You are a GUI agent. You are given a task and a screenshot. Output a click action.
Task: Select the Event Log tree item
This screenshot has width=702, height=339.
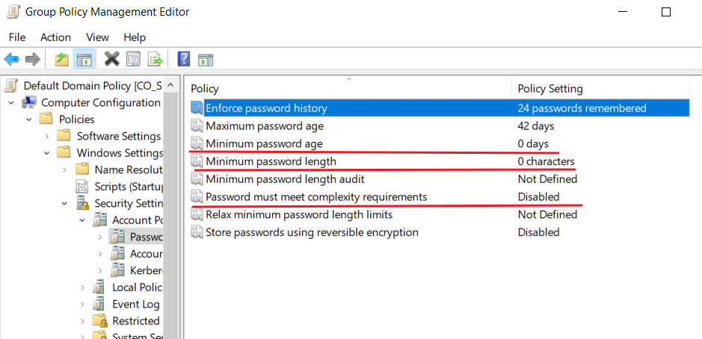coord(135,305)
